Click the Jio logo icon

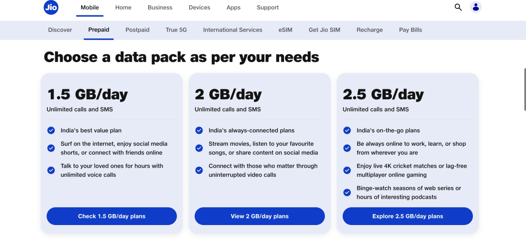click(51, 7)
